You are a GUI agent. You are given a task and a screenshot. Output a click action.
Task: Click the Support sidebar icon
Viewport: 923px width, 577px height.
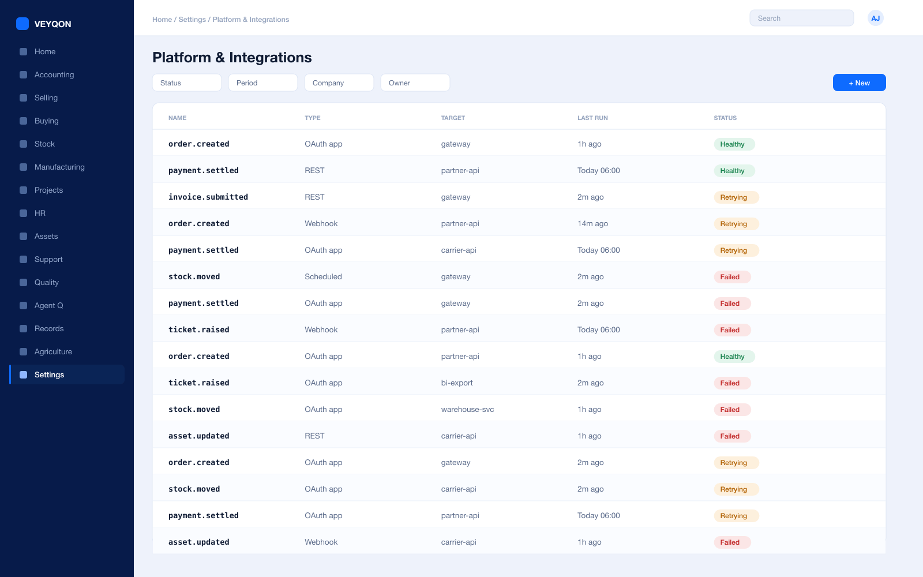click(x=24, y=259)
